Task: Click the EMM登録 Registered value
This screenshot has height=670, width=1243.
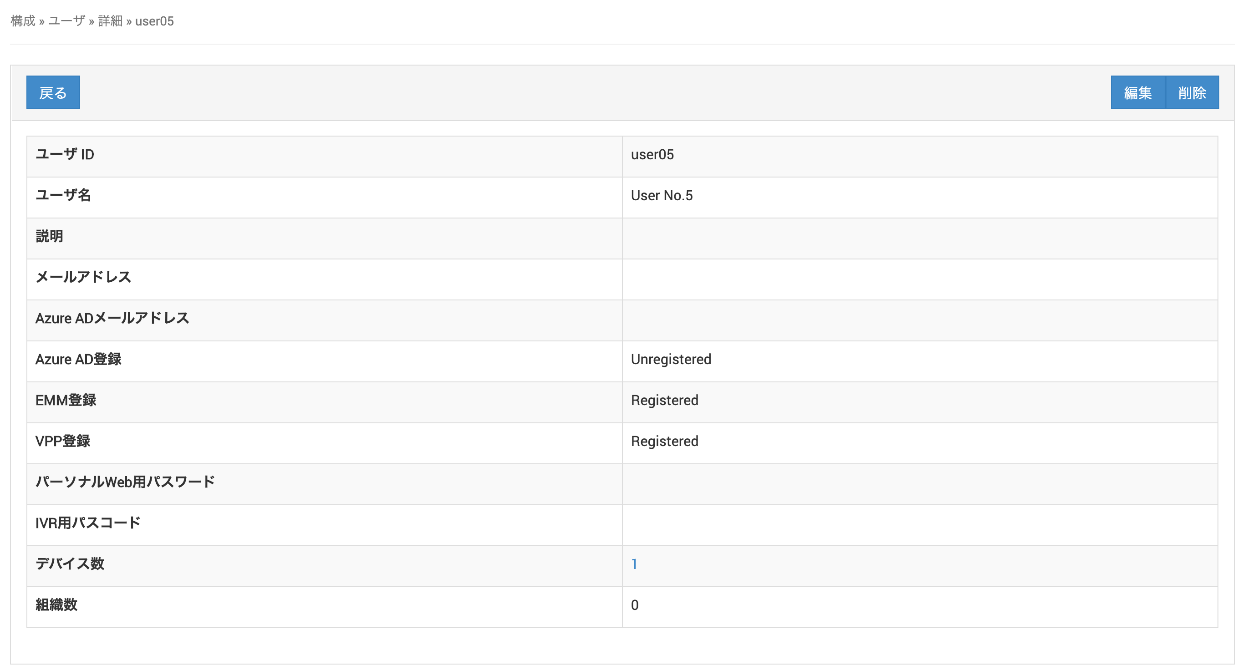Action: click(x=664, y=401)
